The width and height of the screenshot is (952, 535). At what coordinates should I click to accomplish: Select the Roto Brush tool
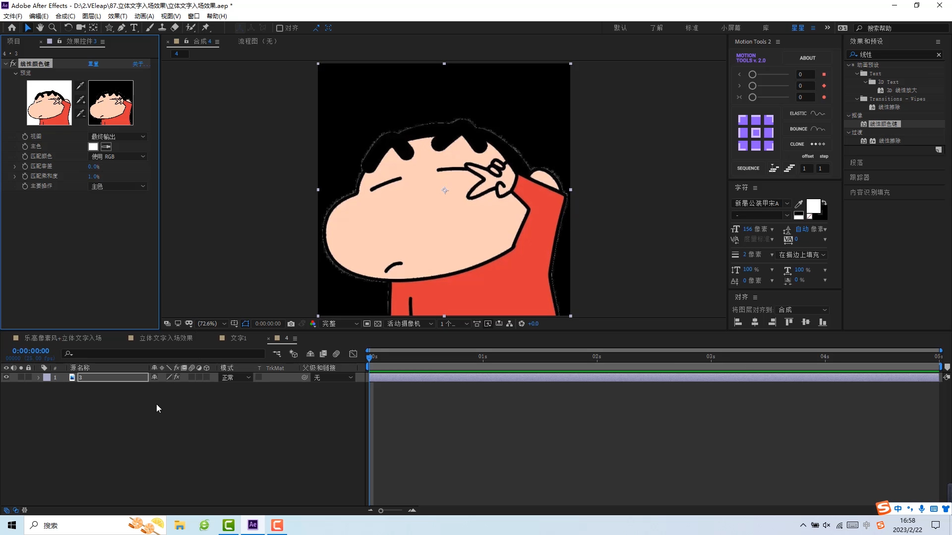[x=191, y=28]
